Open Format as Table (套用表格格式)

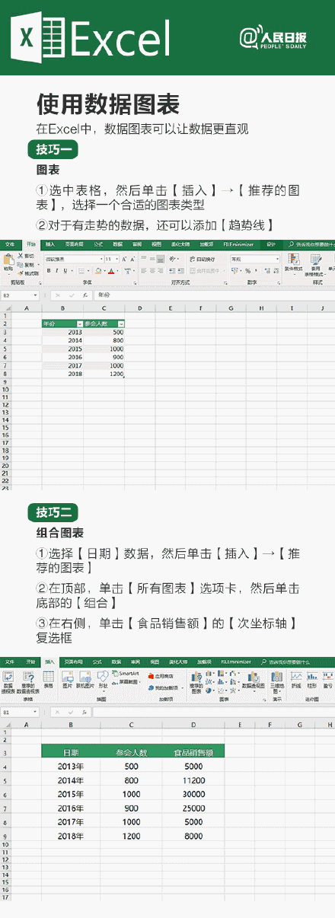coord(315,264)
